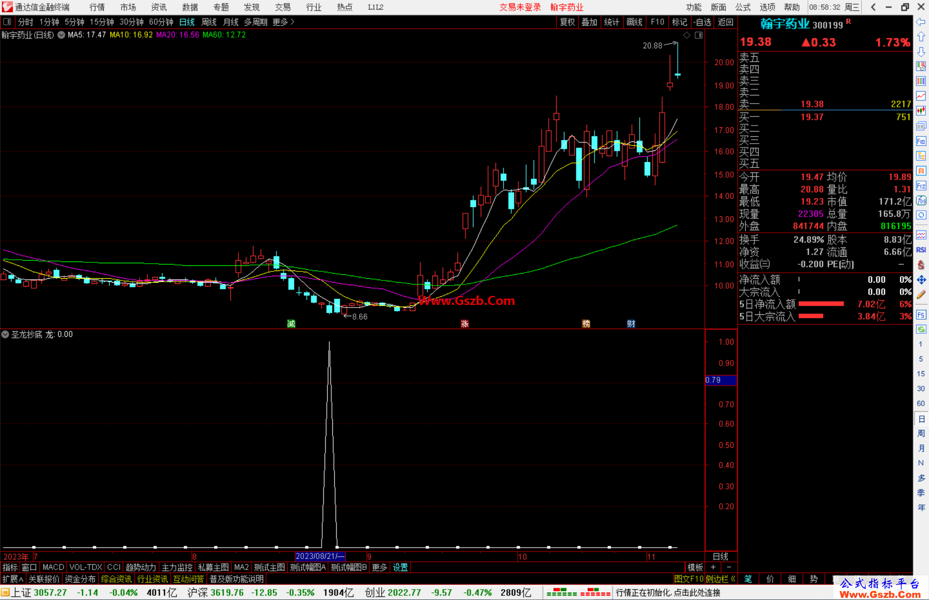Open the candlestick chart icon in sidebar
The width and height of the screenshot is (929, 600).
(x=921, y=111)
